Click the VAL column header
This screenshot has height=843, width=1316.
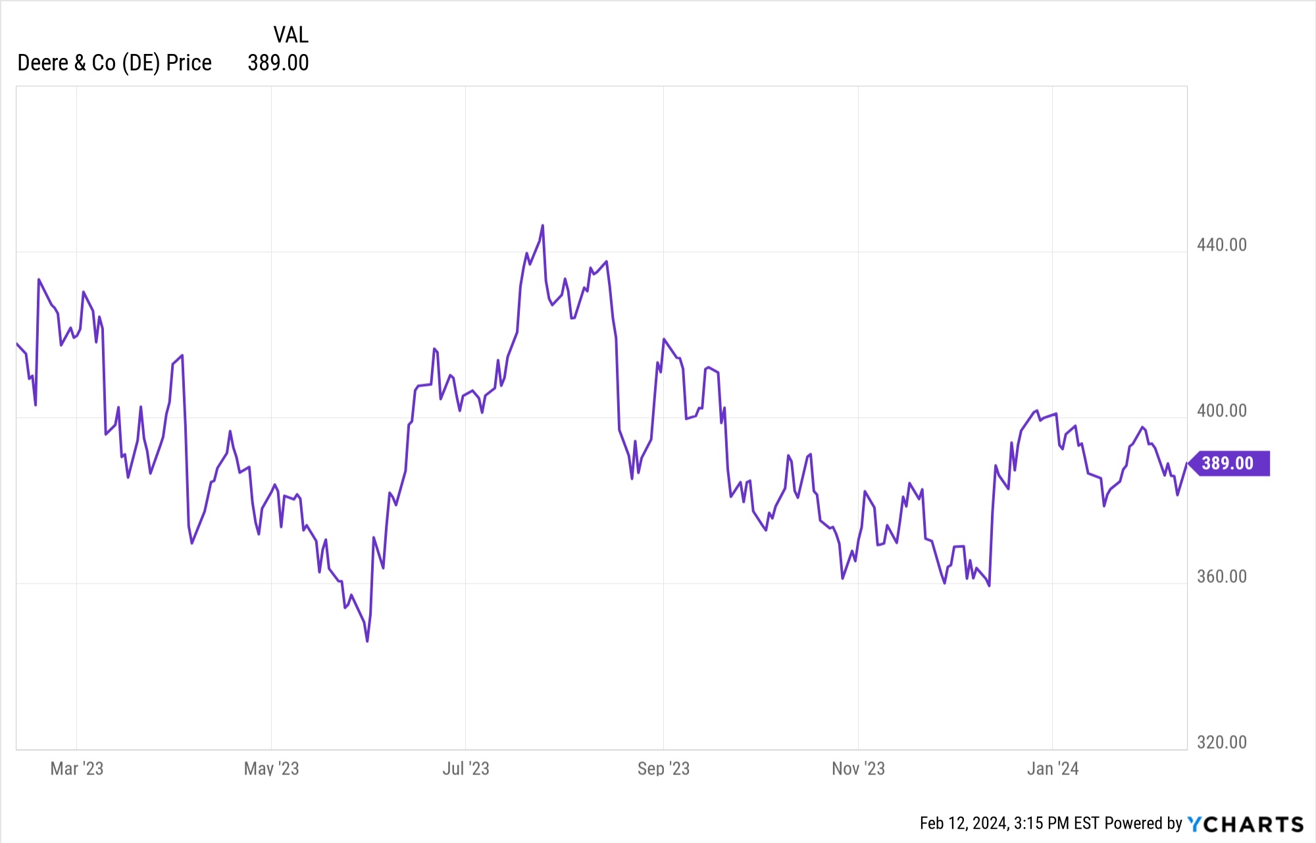coord(291,34)
